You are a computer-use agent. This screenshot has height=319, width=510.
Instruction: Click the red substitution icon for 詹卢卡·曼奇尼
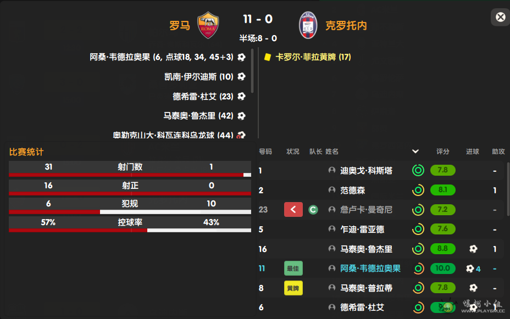coord(293,209)
